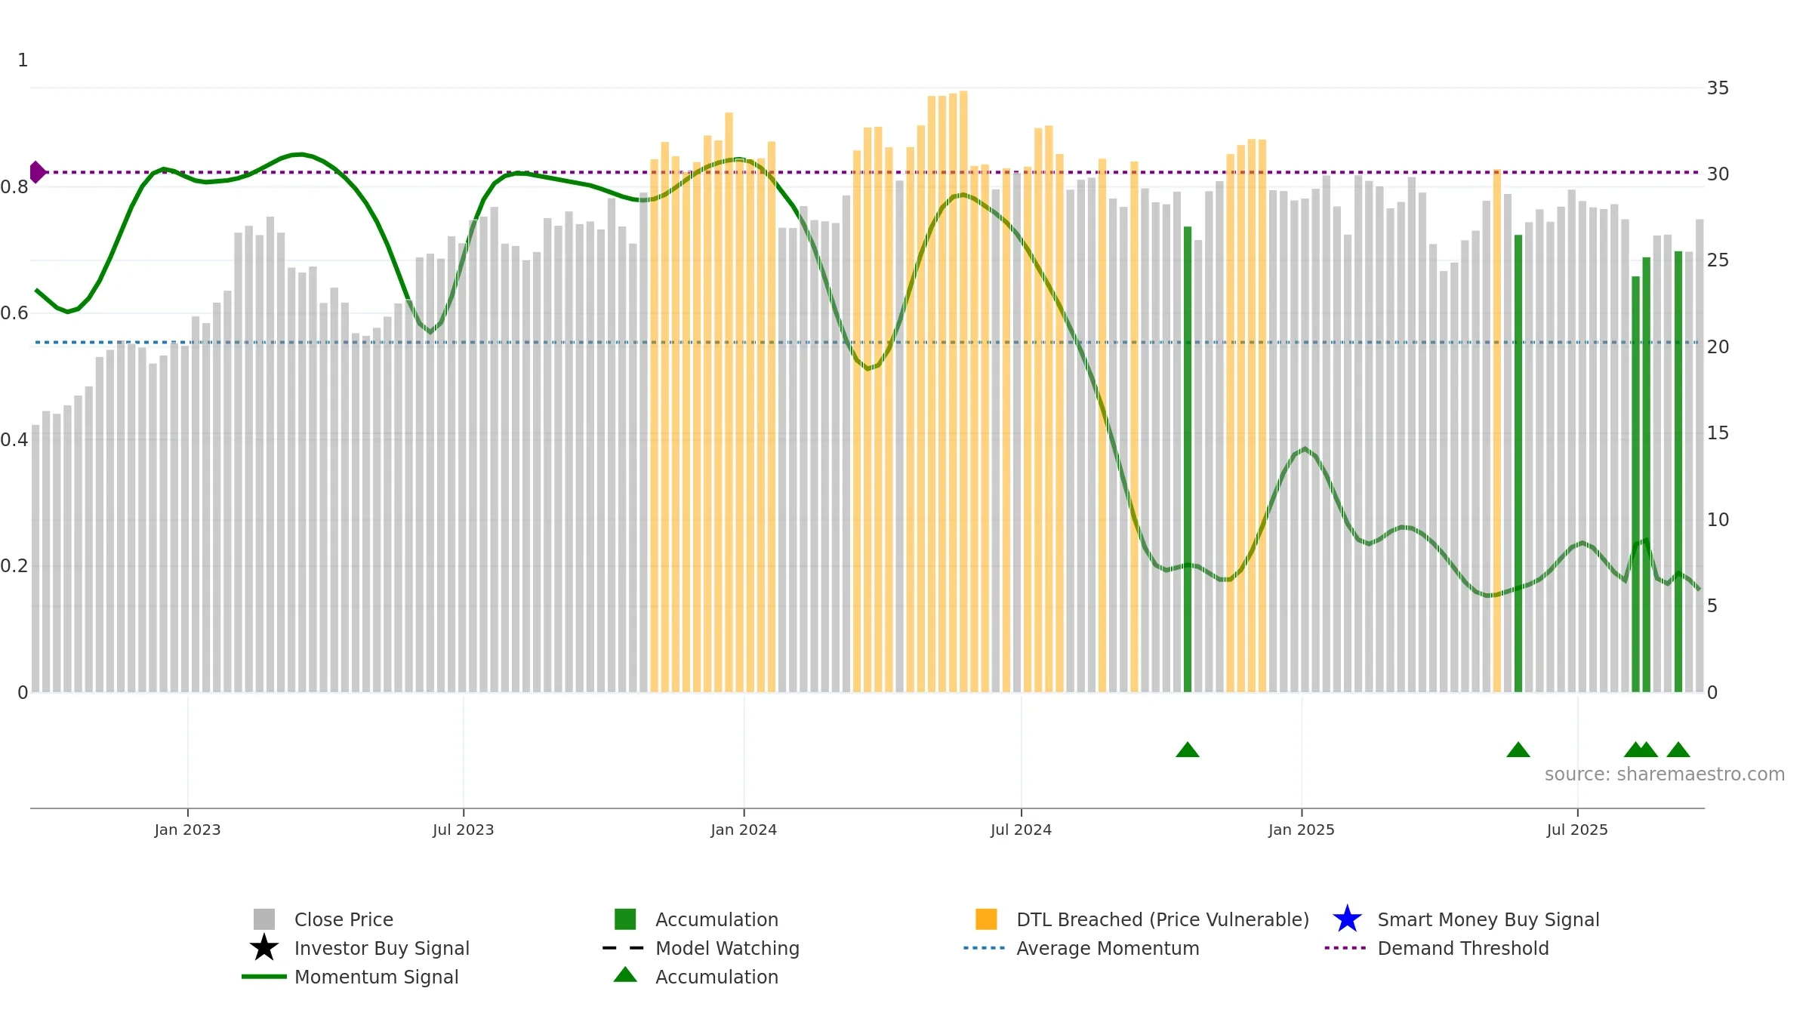
Task: Toggle the Accumulation bar series legend label
Action: [716, 919]
